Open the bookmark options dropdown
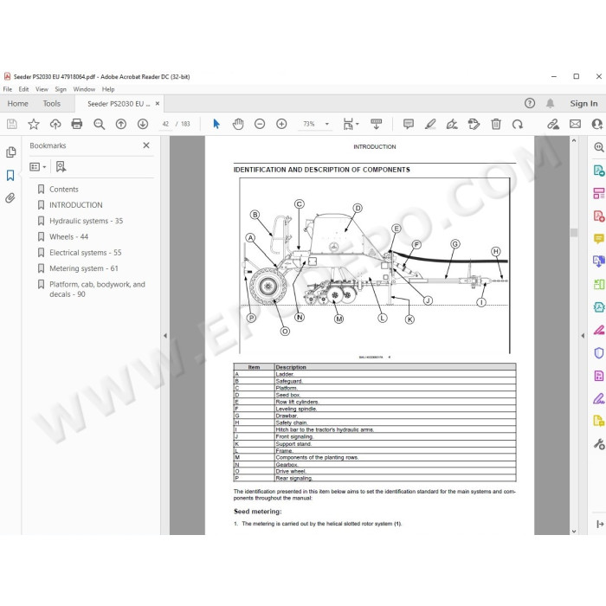This screenshot has height=606, width=606. click(x=38, y=167)
